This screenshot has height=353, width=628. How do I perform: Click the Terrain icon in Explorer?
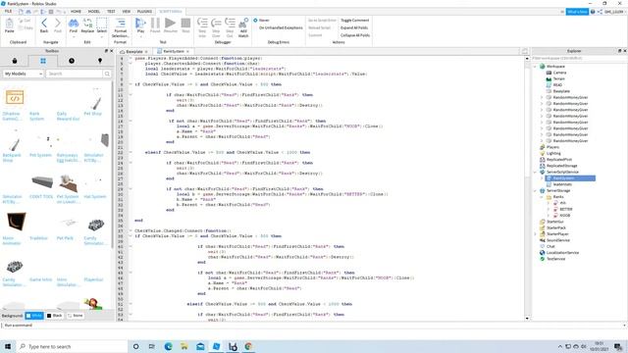[549, 78]
